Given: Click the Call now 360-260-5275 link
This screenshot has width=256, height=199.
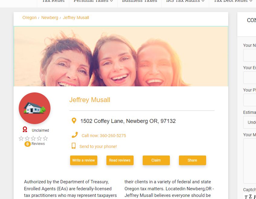Looking at the screenshot, I should [104, 136].
